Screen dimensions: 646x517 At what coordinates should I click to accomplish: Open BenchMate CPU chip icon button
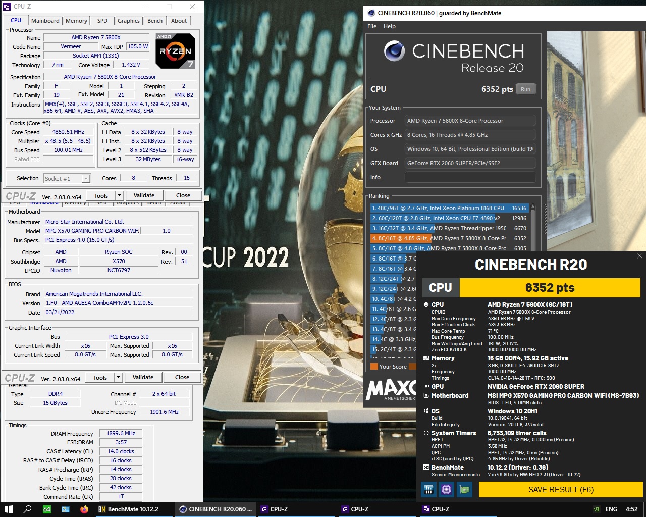tap(446, 489)
